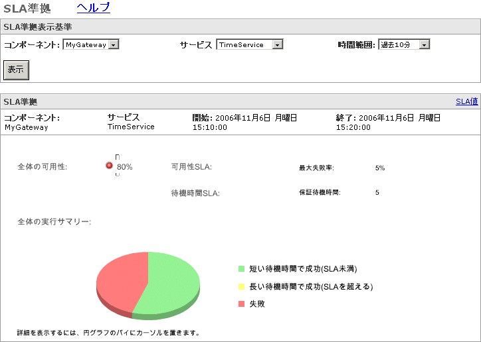
Task: Click the 失敗 legend label
Action: pyautogui.click(x=257, y=304)
